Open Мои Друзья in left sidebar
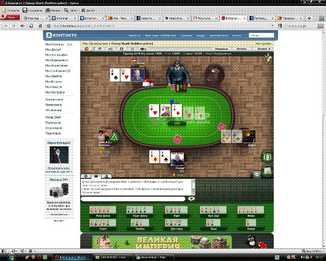 click(54, 50)
